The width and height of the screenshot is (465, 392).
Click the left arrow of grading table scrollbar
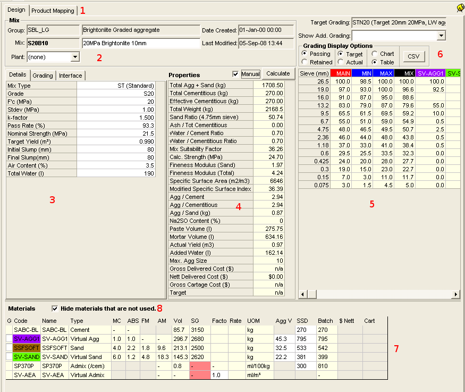(x=303, y=294)
